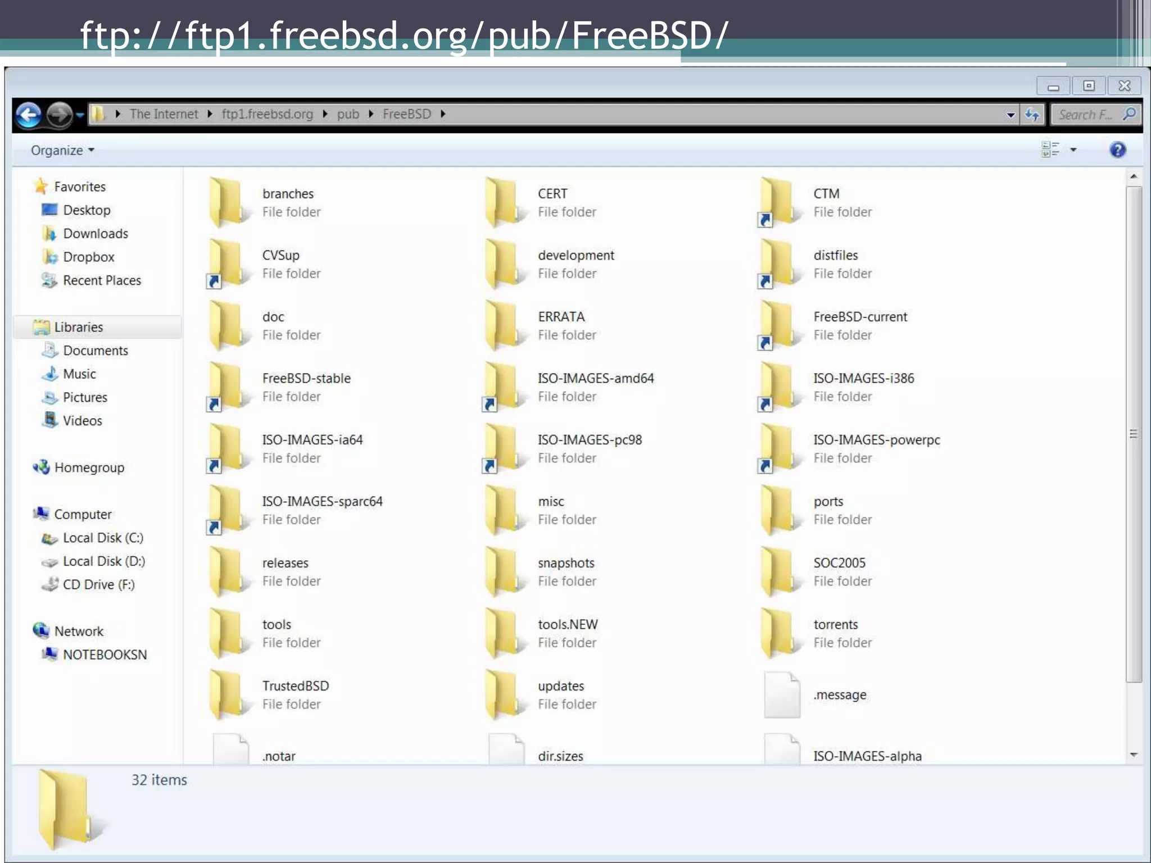Select the releases folder icon

[229, 571]
